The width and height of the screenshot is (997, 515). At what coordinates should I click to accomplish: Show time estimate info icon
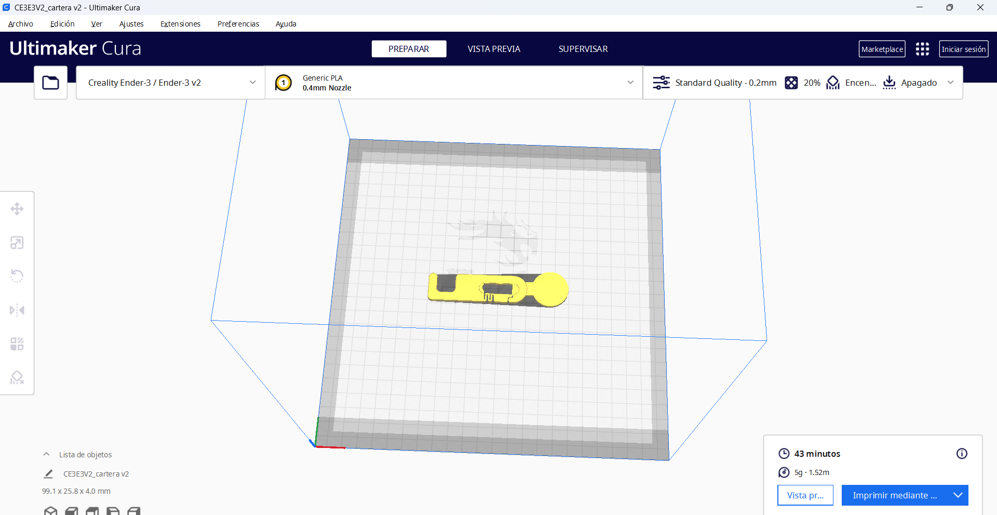click(962, 454)
